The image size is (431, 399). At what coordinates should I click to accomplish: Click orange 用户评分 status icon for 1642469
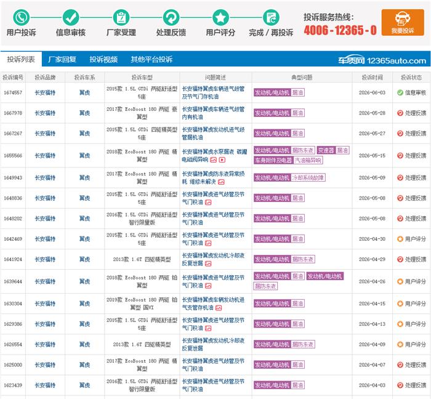point(400,239)
